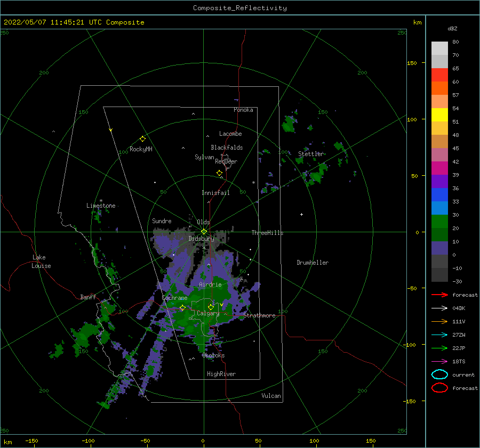Click the Sylvan label
Viewport: 480px width, 448px height.
(204, 157)
